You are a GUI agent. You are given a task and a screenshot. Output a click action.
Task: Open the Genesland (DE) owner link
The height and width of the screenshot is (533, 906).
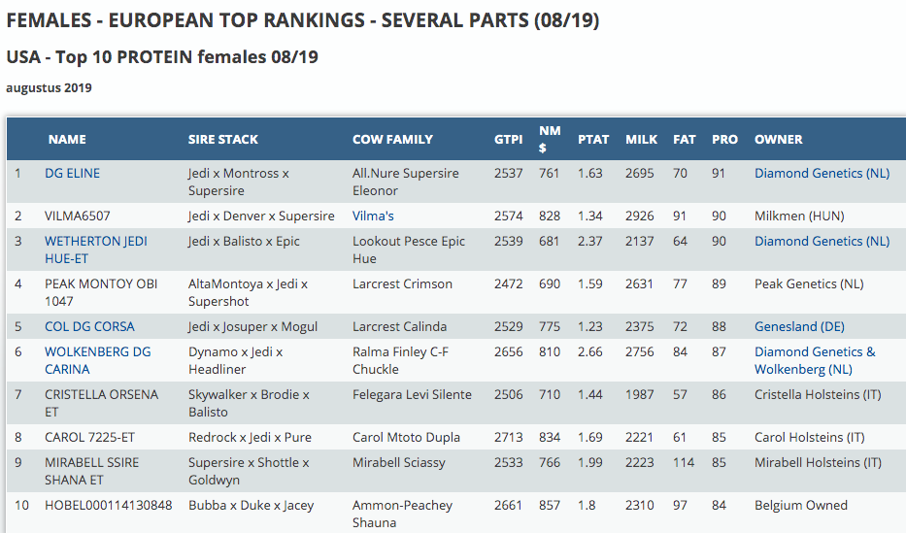tap(799, 326)
